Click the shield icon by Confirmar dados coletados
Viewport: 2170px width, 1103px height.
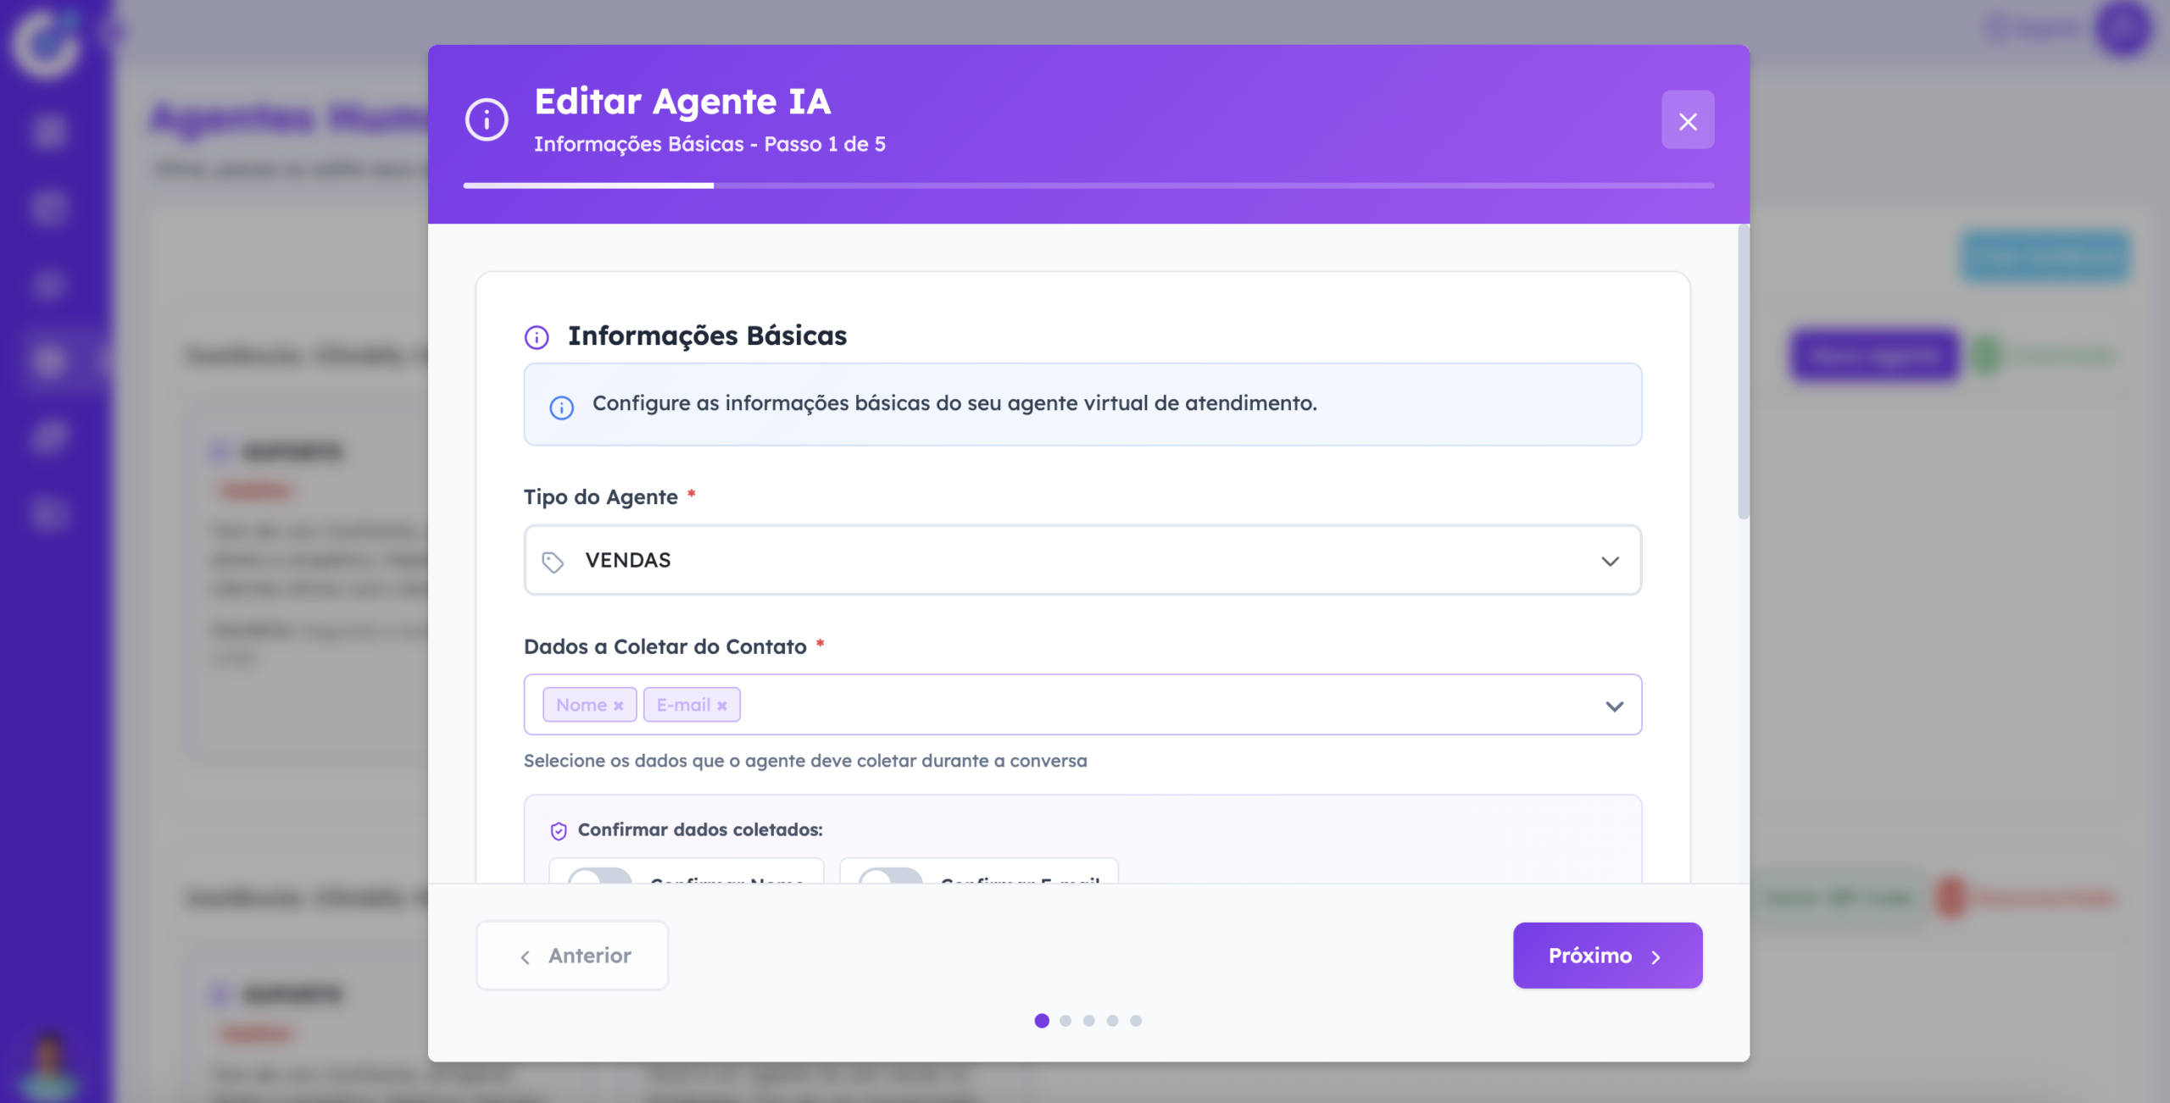click(559, 831)
